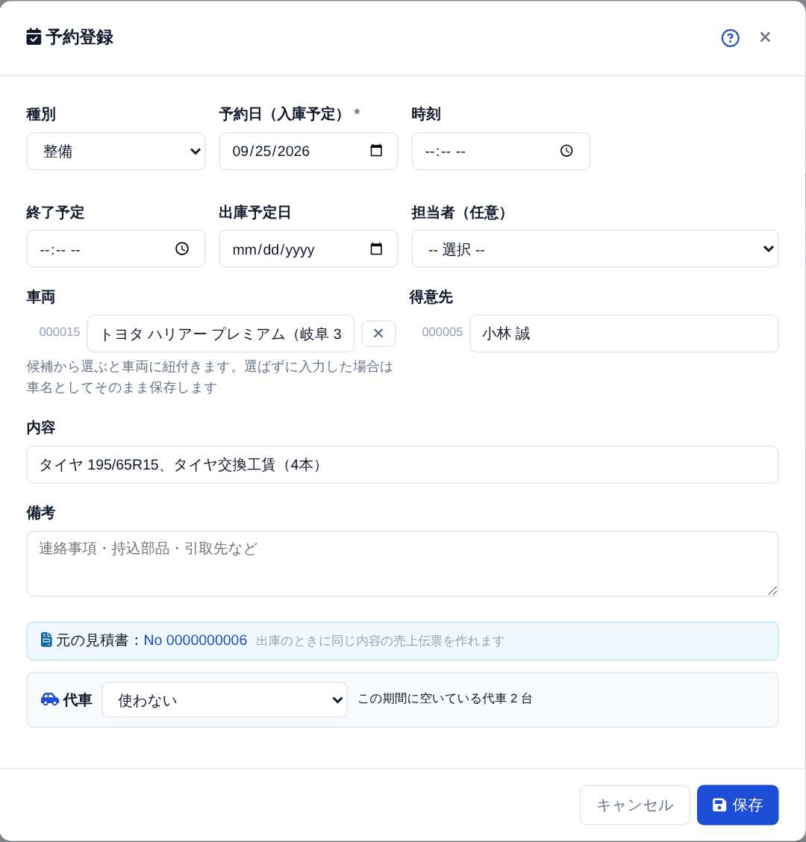
Task: Click text この期間に空いている代車 2 台
Action: (445, 699)
